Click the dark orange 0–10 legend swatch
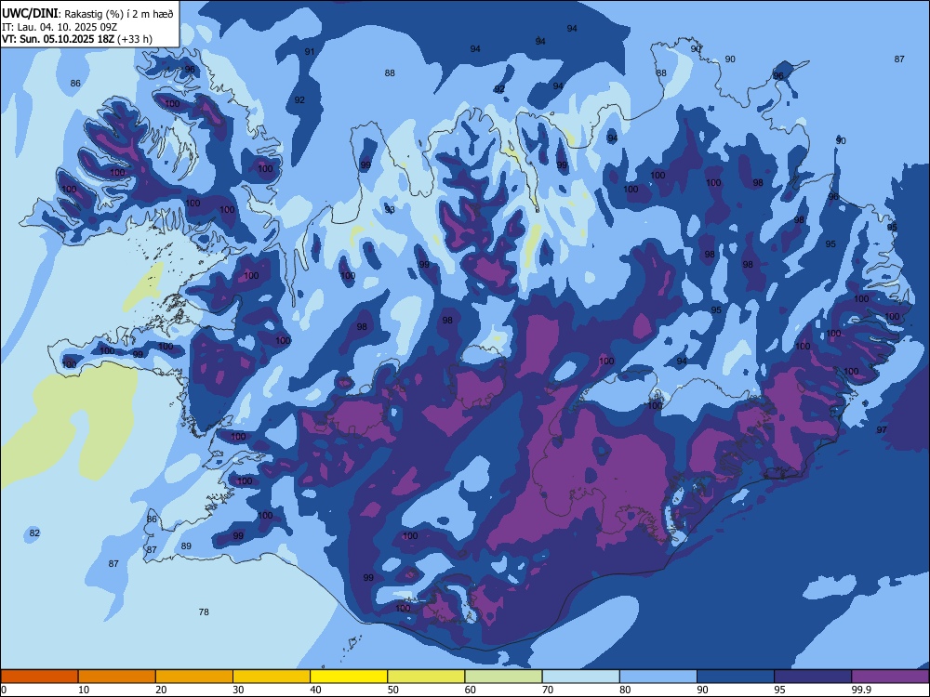The image size is (930, 697). coord(39,677)
